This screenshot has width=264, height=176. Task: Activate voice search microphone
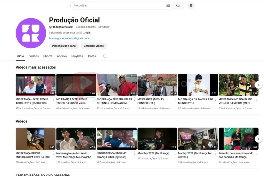(191, 6)
